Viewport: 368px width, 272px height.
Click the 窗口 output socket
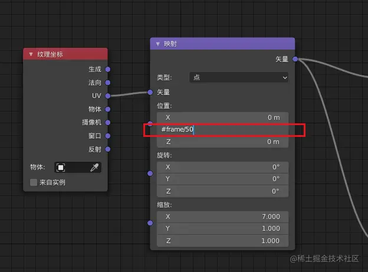108,136
